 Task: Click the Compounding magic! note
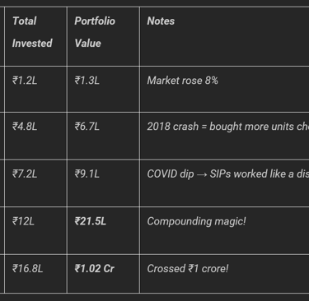[x=196, y=221]
